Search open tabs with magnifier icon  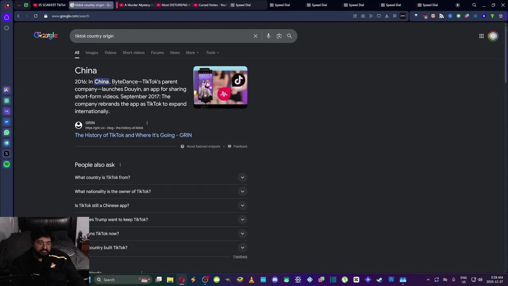click(474, 5)
